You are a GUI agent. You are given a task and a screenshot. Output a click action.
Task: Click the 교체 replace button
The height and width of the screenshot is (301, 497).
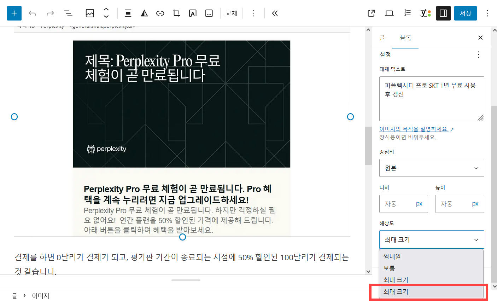(231, 13)
